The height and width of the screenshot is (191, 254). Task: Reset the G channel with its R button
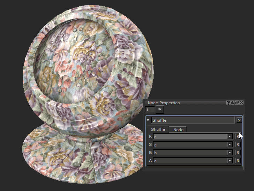[x=238, y=144]
